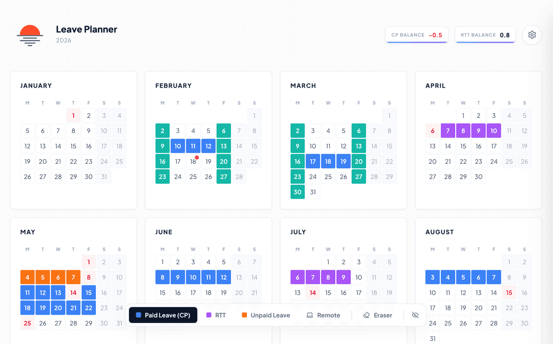
Task: Click the CP Balance indicator
Action: click(x=417, y=35)
